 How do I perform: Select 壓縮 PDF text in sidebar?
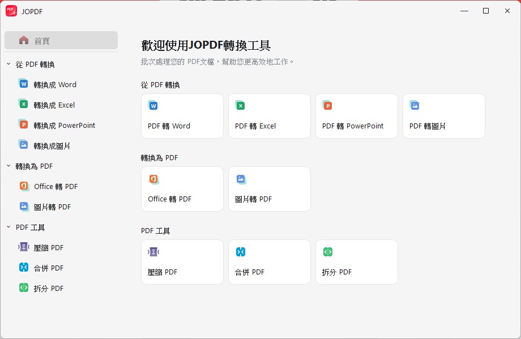point(49,248)
